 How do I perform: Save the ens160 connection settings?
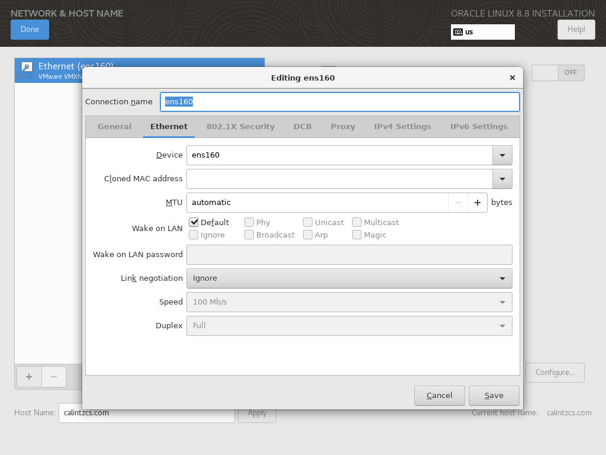click(494, 395)
